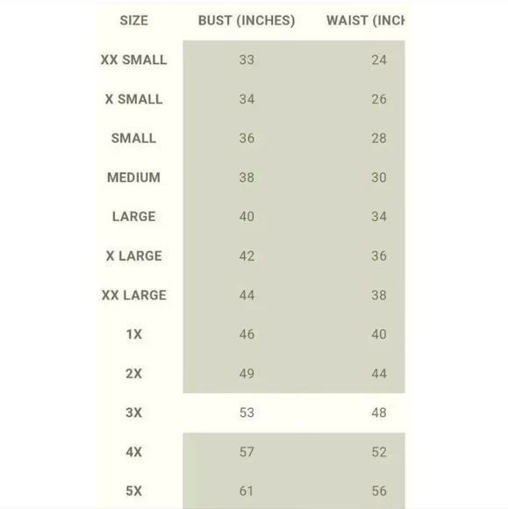Select the LARGE size label
The width and height of the screenshot is (508, 509).
point(133,217)
